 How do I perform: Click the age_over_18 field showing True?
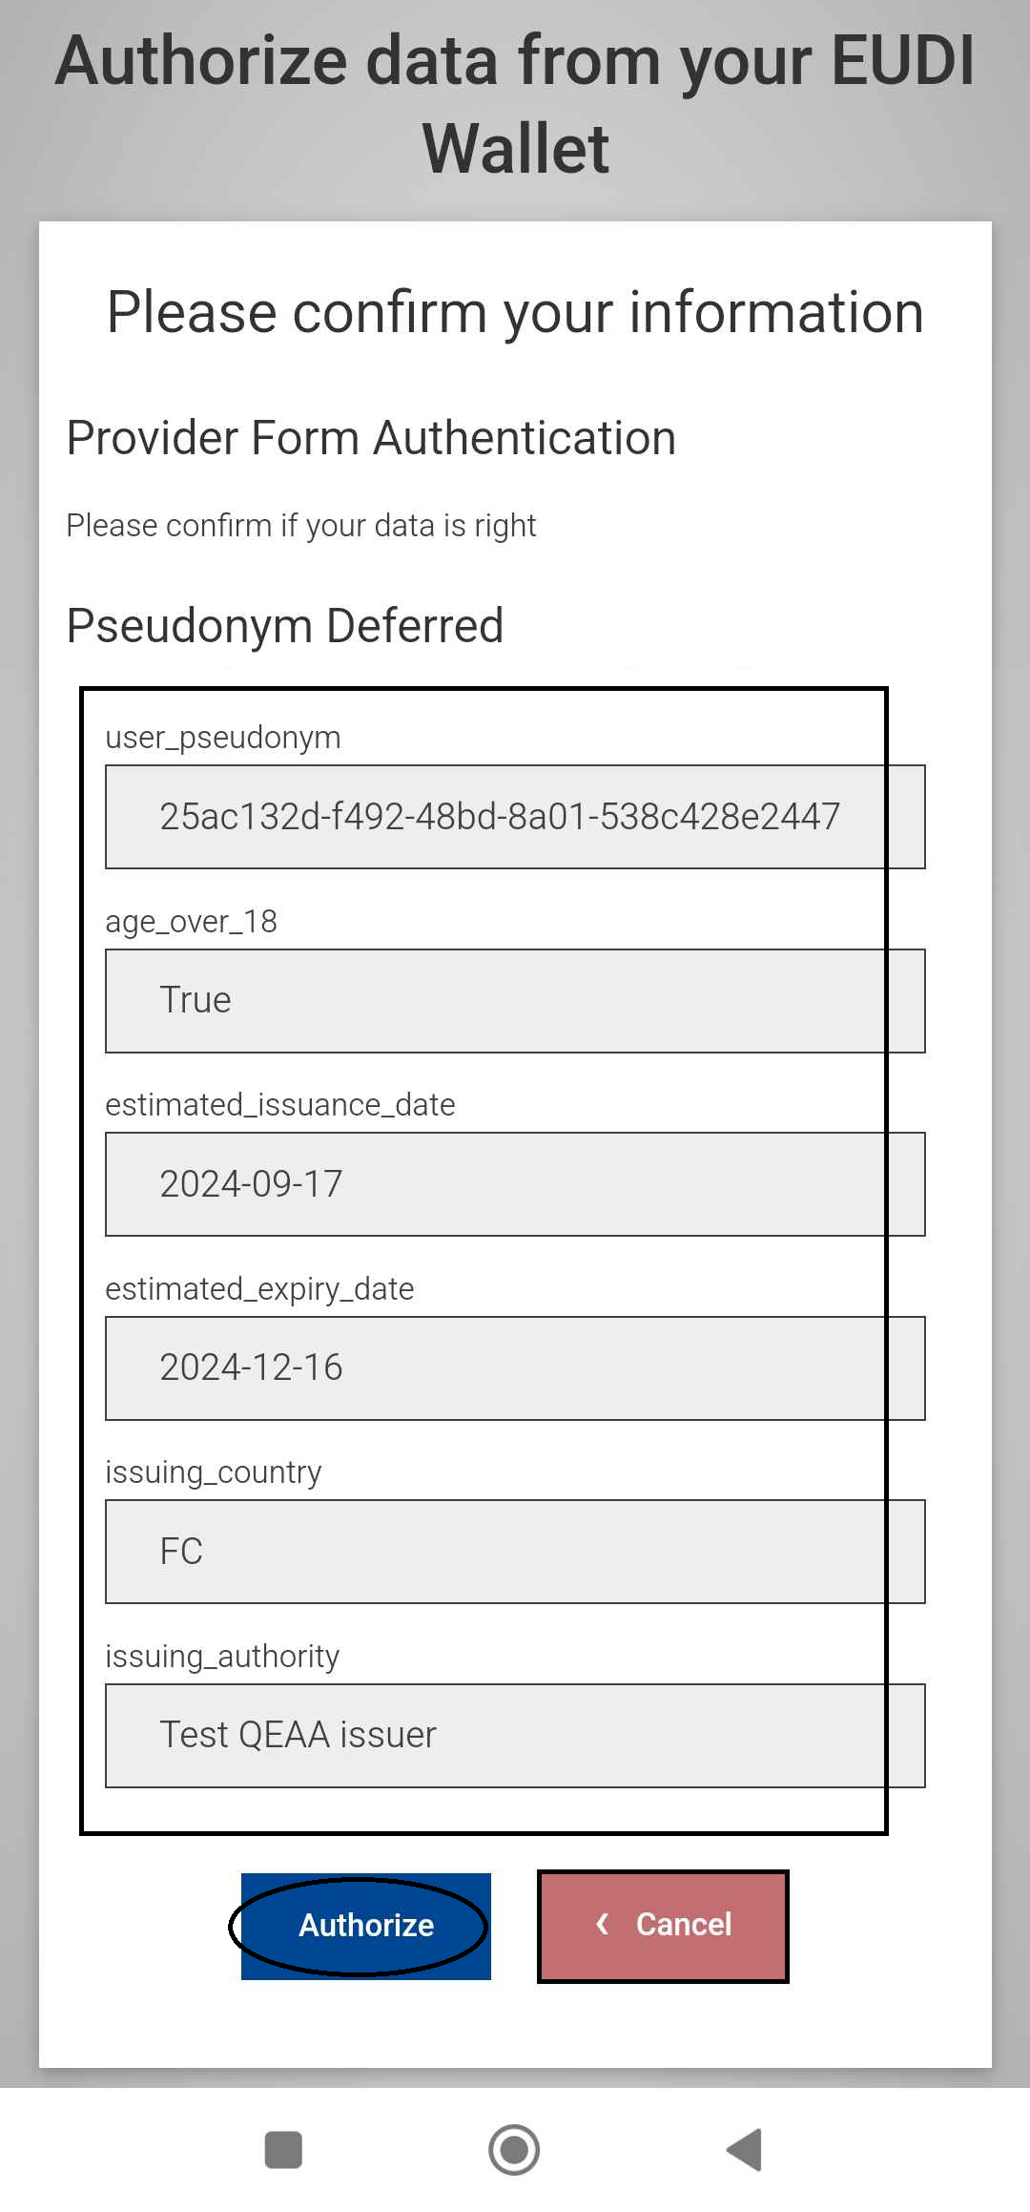[515, 1001]
